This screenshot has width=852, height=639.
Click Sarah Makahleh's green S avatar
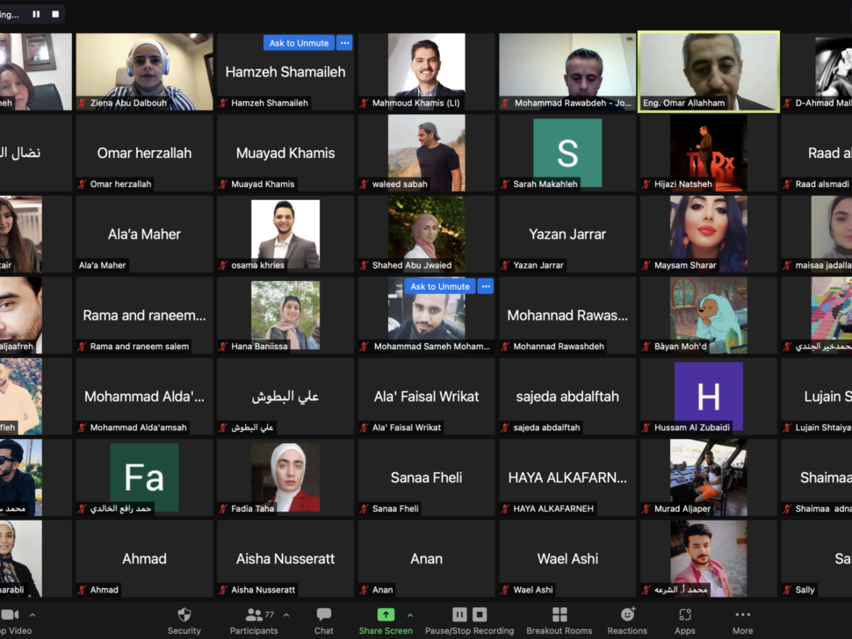click(x=567, y=153)
